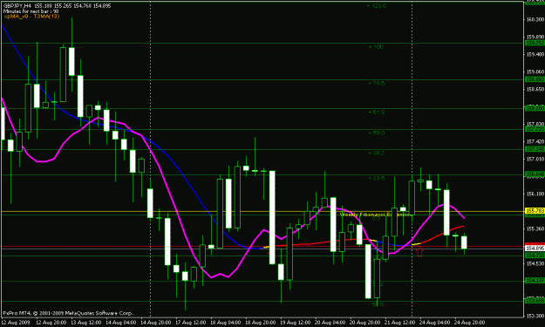Click the '13 Aug 12:00' time axis label
Viewport: 545px width, 327px height.
pos(85,323)
